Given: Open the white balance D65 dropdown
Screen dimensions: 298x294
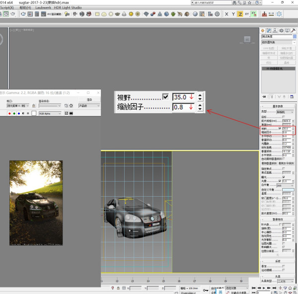Looking at the screenshot, I should 285,185.
